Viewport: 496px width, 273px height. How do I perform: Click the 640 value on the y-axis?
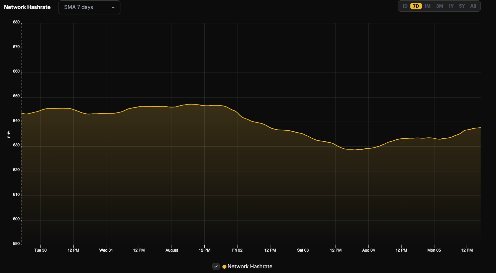tap(17, 120)
